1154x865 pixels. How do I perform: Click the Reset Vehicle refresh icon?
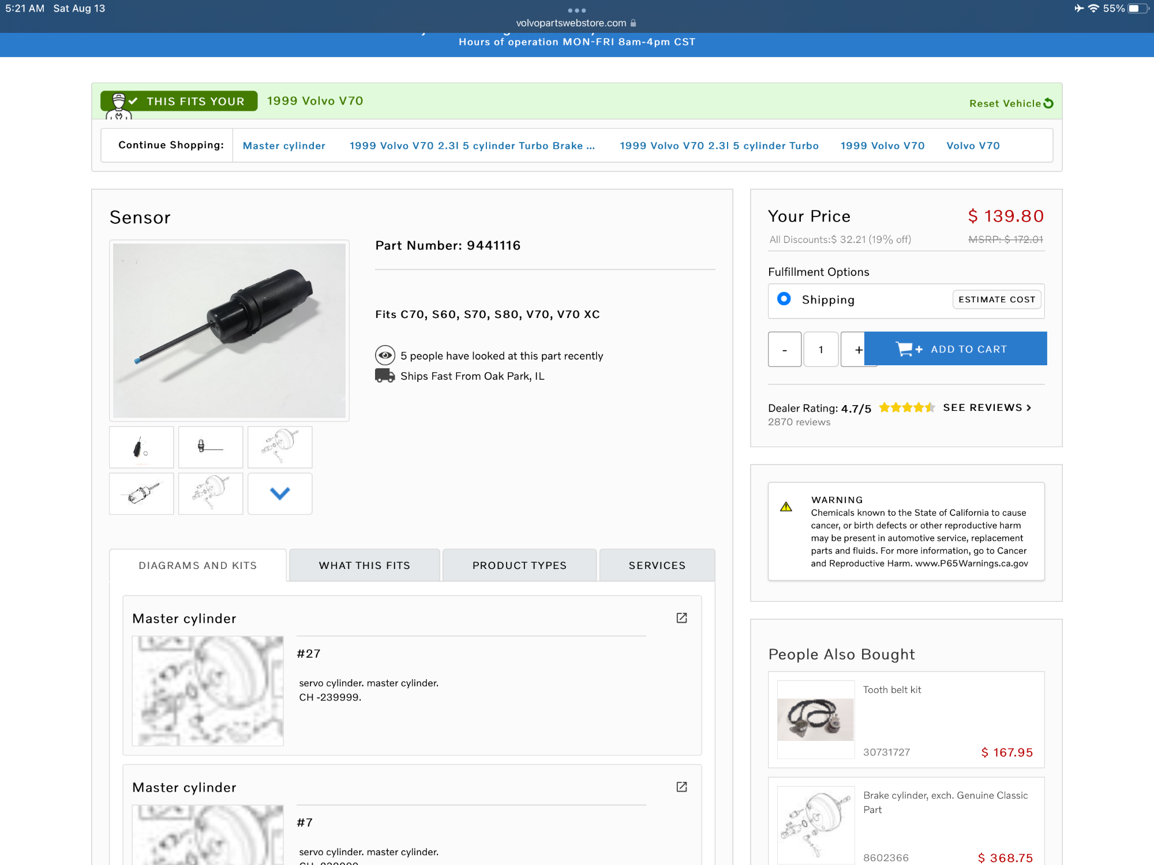point(1048,103)
